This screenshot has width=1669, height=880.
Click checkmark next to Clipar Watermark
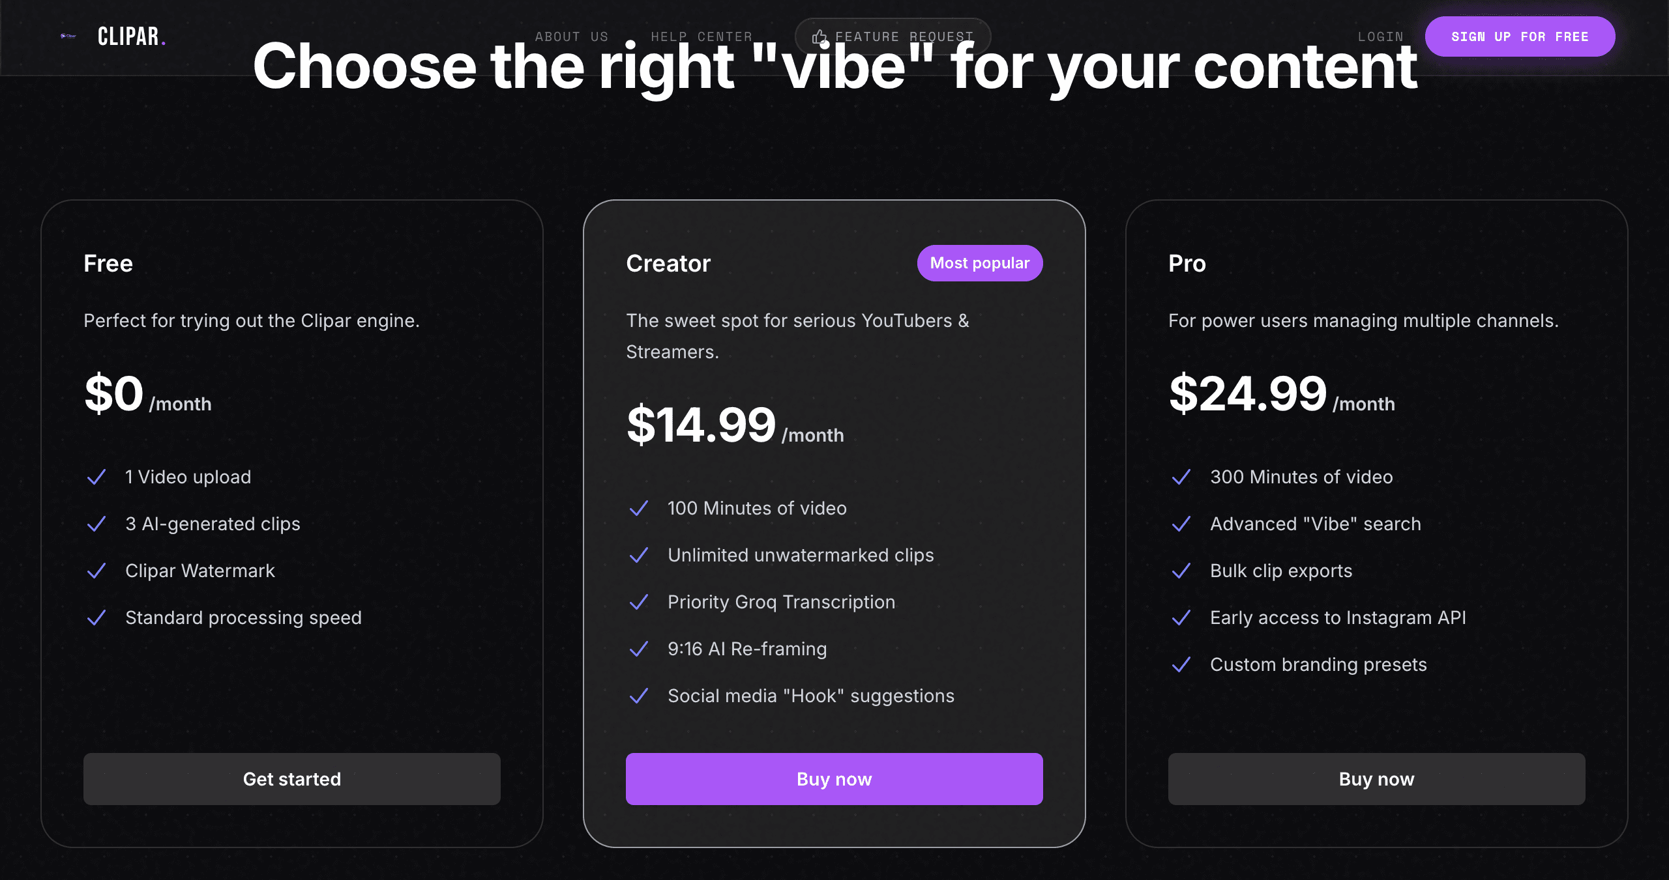pos(96,571)
